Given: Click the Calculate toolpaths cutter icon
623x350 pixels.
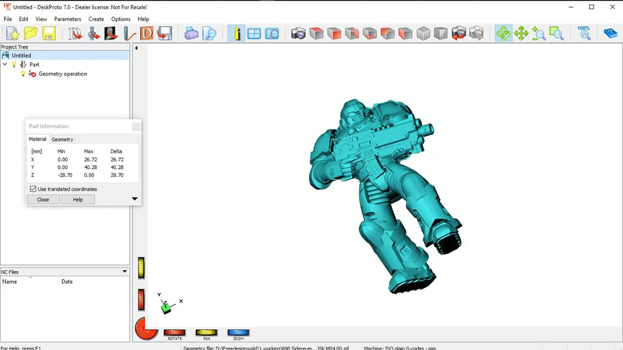Looking at the screenshot, I should coord(129,33).
